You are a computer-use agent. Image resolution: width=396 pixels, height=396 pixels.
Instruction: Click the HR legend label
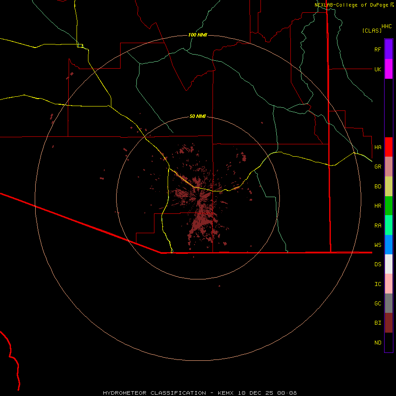click(x=378, y=206)
